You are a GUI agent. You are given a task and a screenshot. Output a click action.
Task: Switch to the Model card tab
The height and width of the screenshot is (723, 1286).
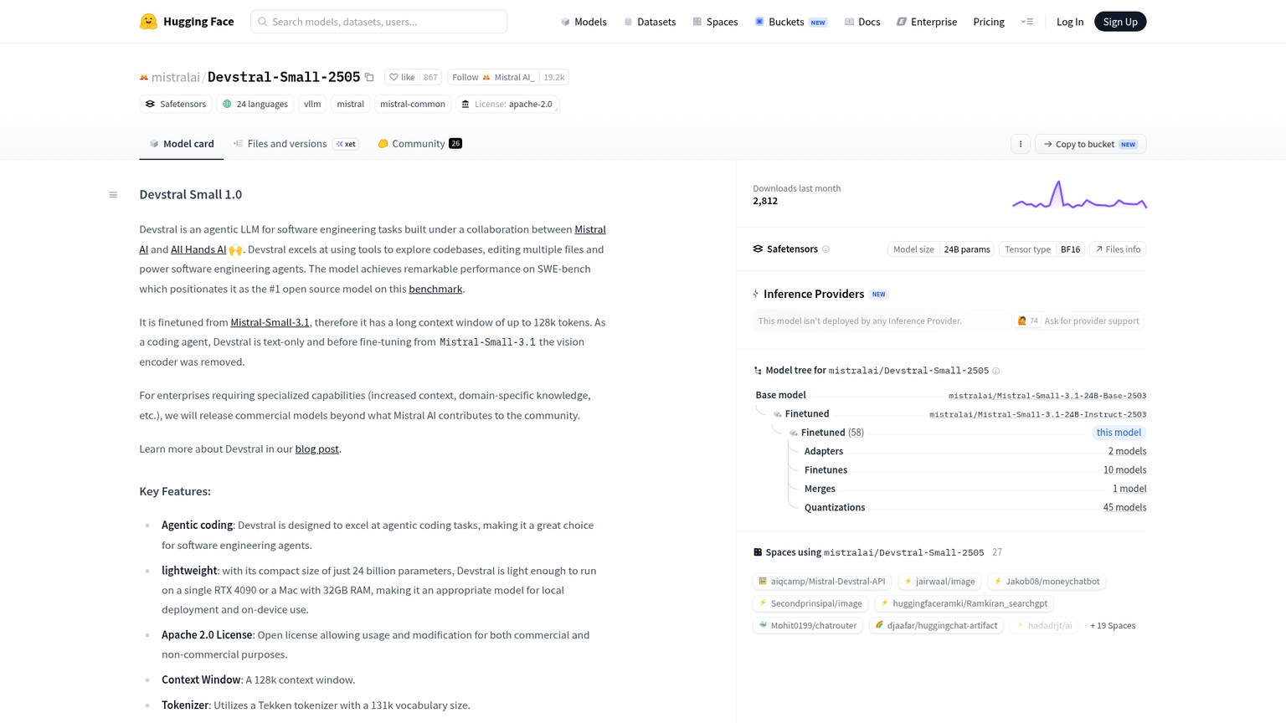coord(182,144)
